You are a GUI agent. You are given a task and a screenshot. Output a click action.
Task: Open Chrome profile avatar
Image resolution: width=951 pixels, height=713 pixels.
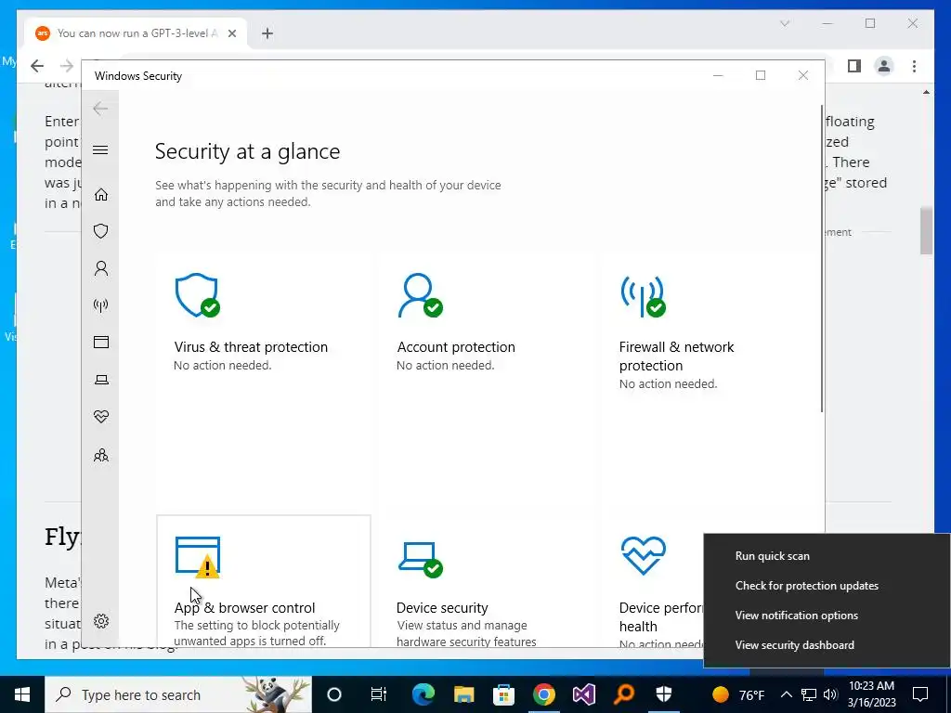click(x=884, y=66)
